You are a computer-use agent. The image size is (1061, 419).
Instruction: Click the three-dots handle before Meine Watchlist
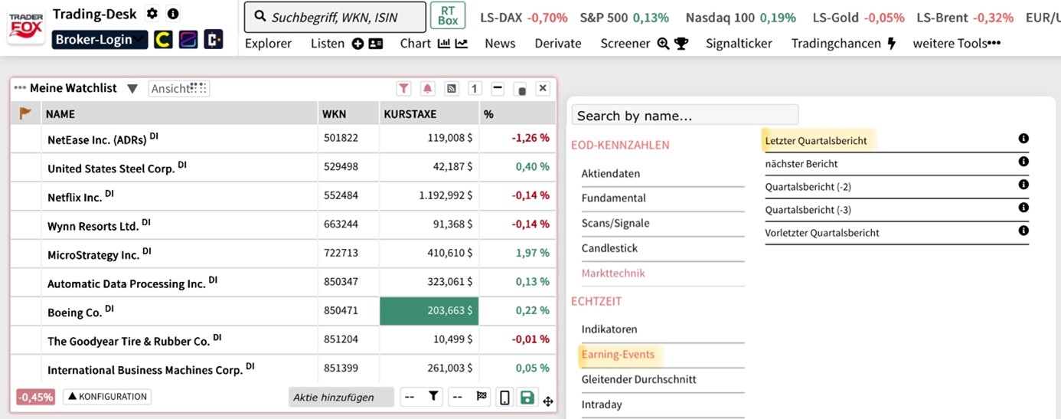coord(20,88)
